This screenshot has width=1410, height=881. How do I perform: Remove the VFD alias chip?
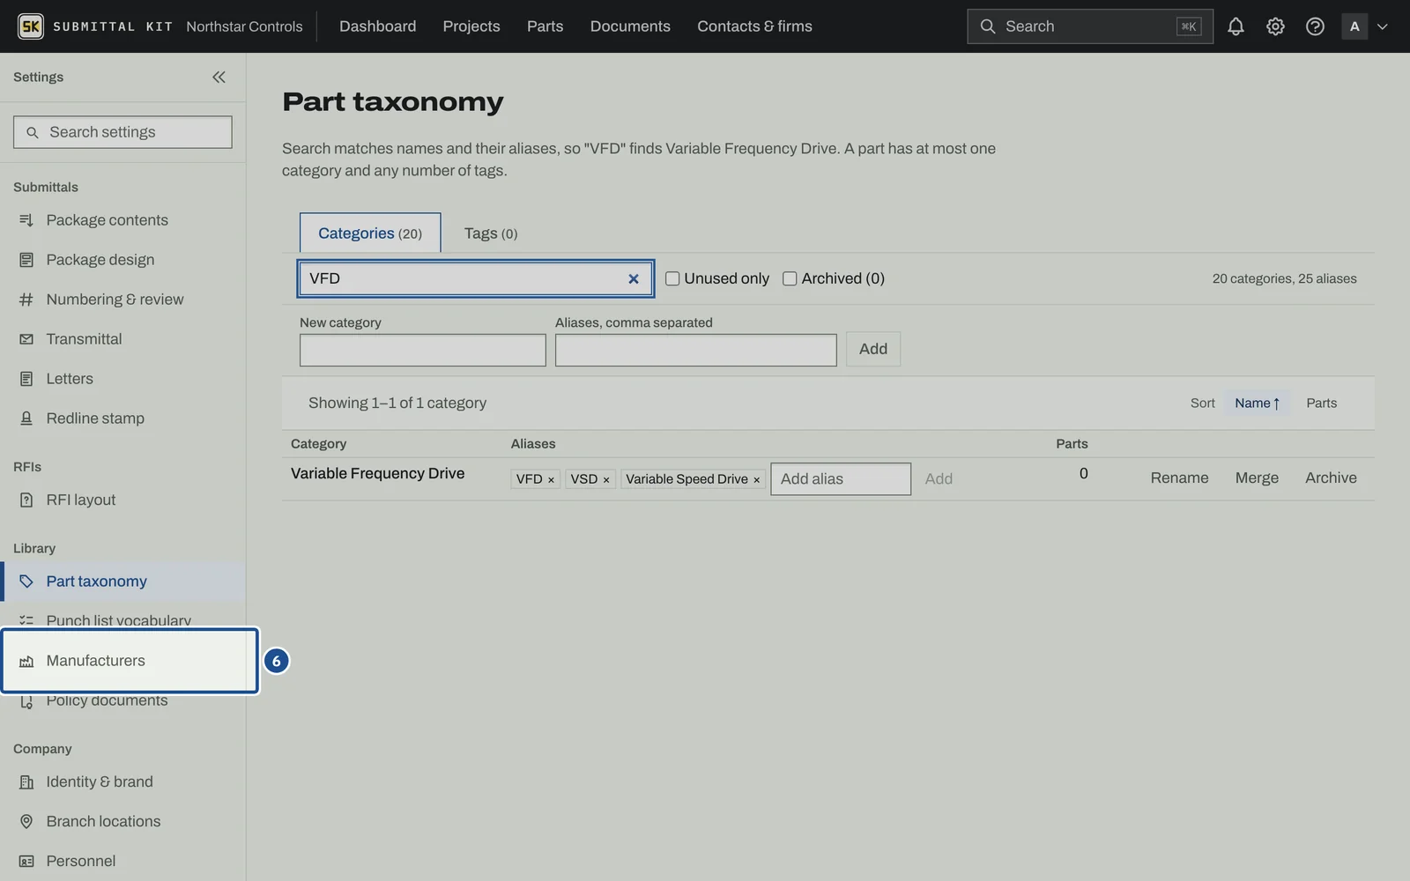tap(551, 480)
